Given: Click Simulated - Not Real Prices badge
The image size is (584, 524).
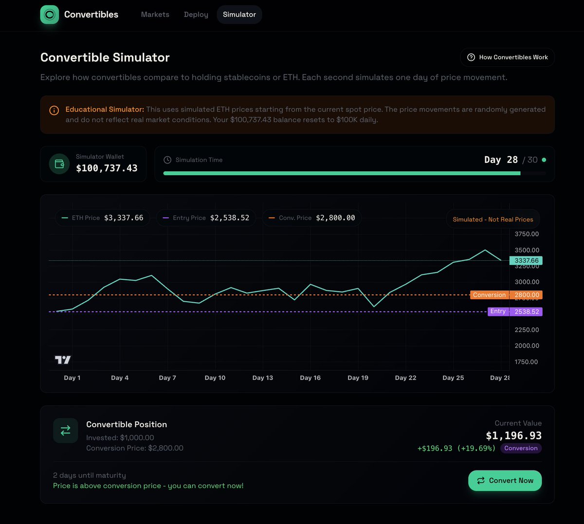Looking at the screenshot, I should 493,219.
